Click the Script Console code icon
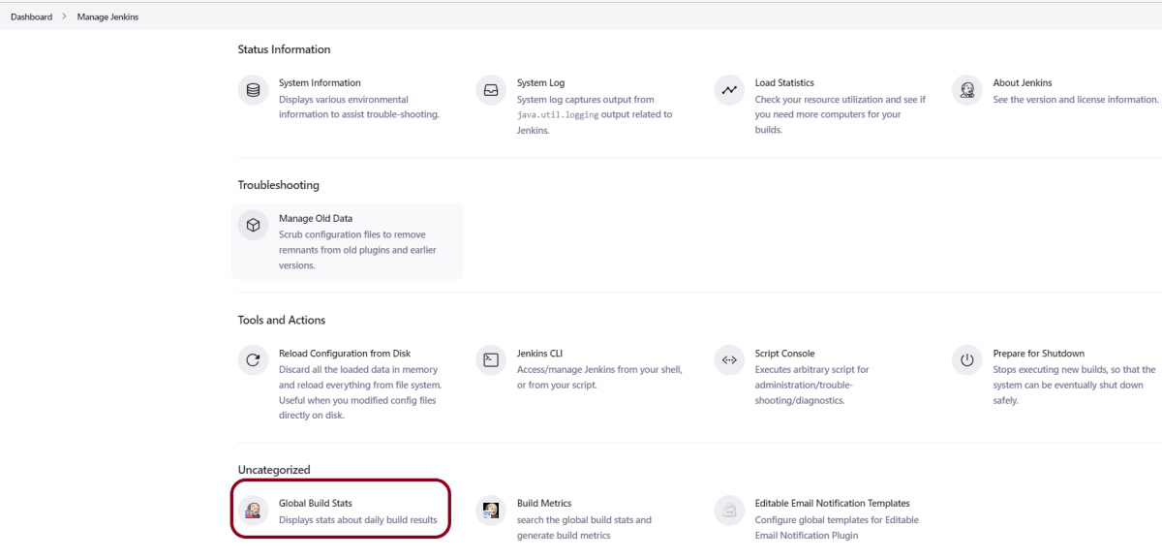 click(728, 360)
